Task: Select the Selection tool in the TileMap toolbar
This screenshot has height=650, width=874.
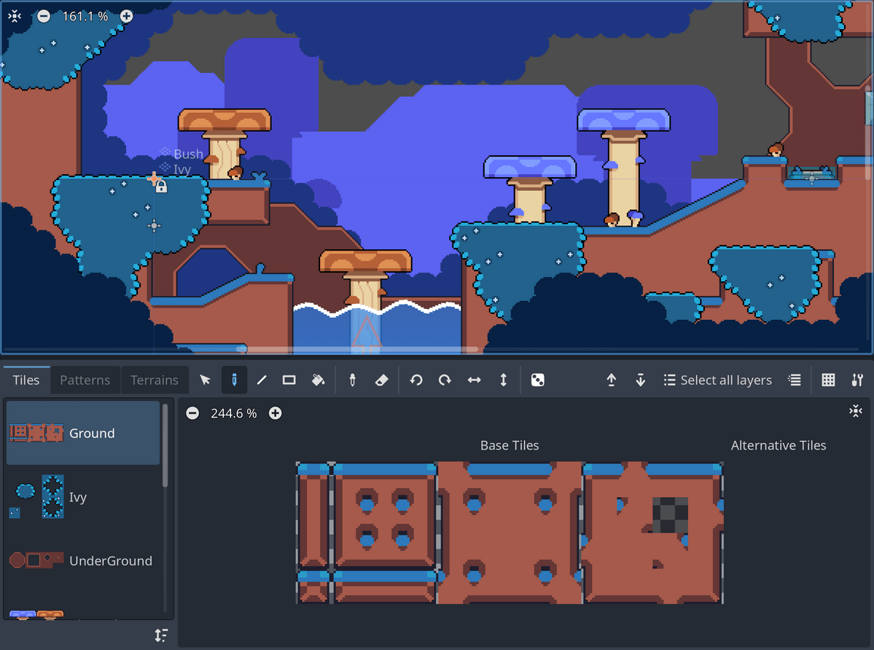Action: (x=205, y=380)
